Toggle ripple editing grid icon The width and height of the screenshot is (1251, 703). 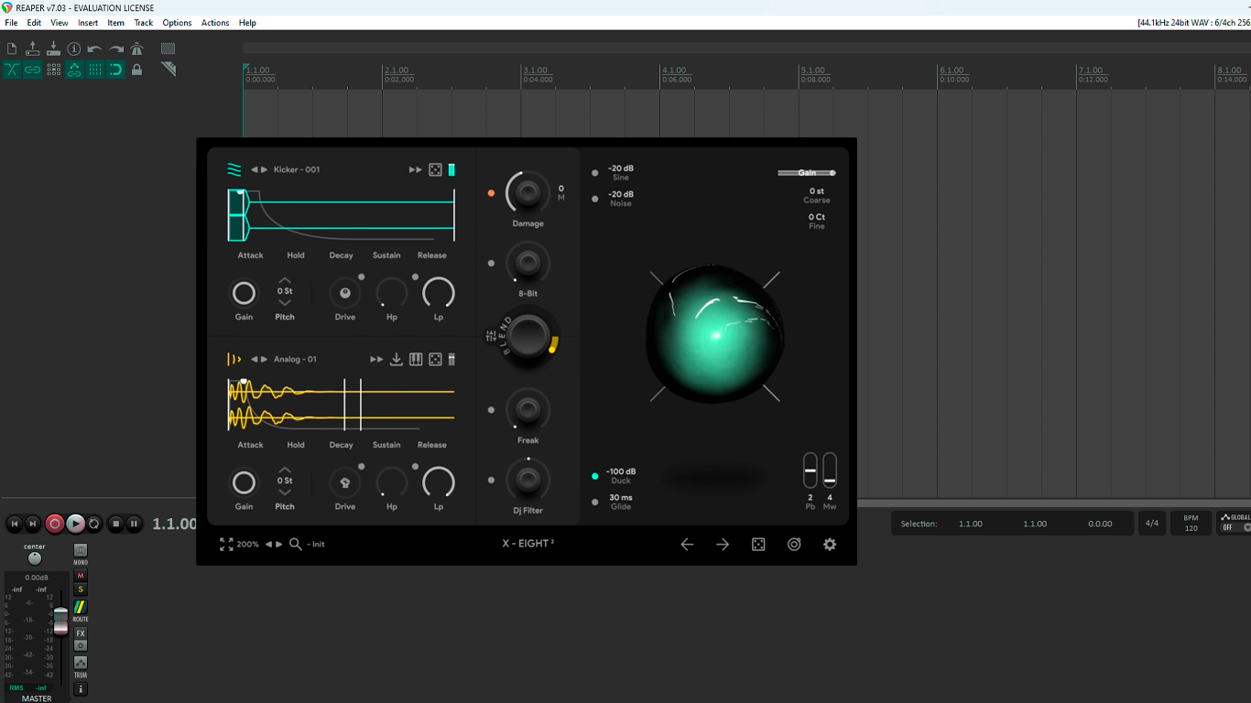point(53,70)
